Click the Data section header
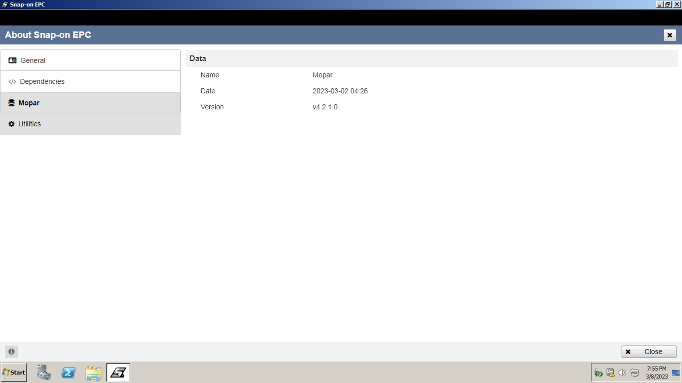This screenshot has width=682, height=383. coord(432,58)
